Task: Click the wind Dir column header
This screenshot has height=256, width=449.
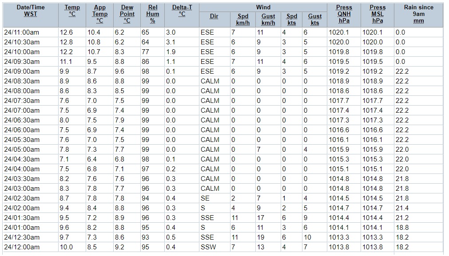Action: coord(214,16)
